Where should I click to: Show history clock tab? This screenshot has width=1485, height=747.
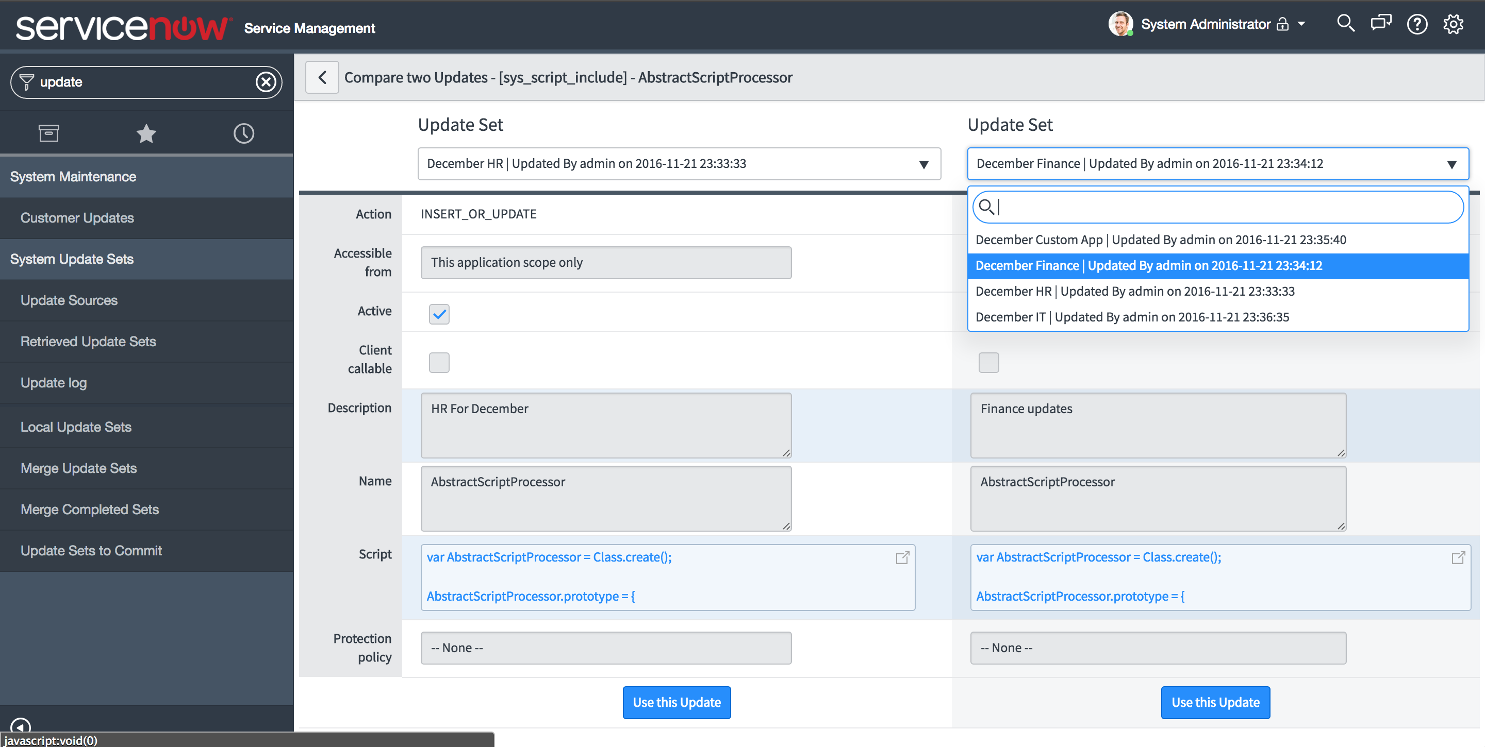pos(243,133)
